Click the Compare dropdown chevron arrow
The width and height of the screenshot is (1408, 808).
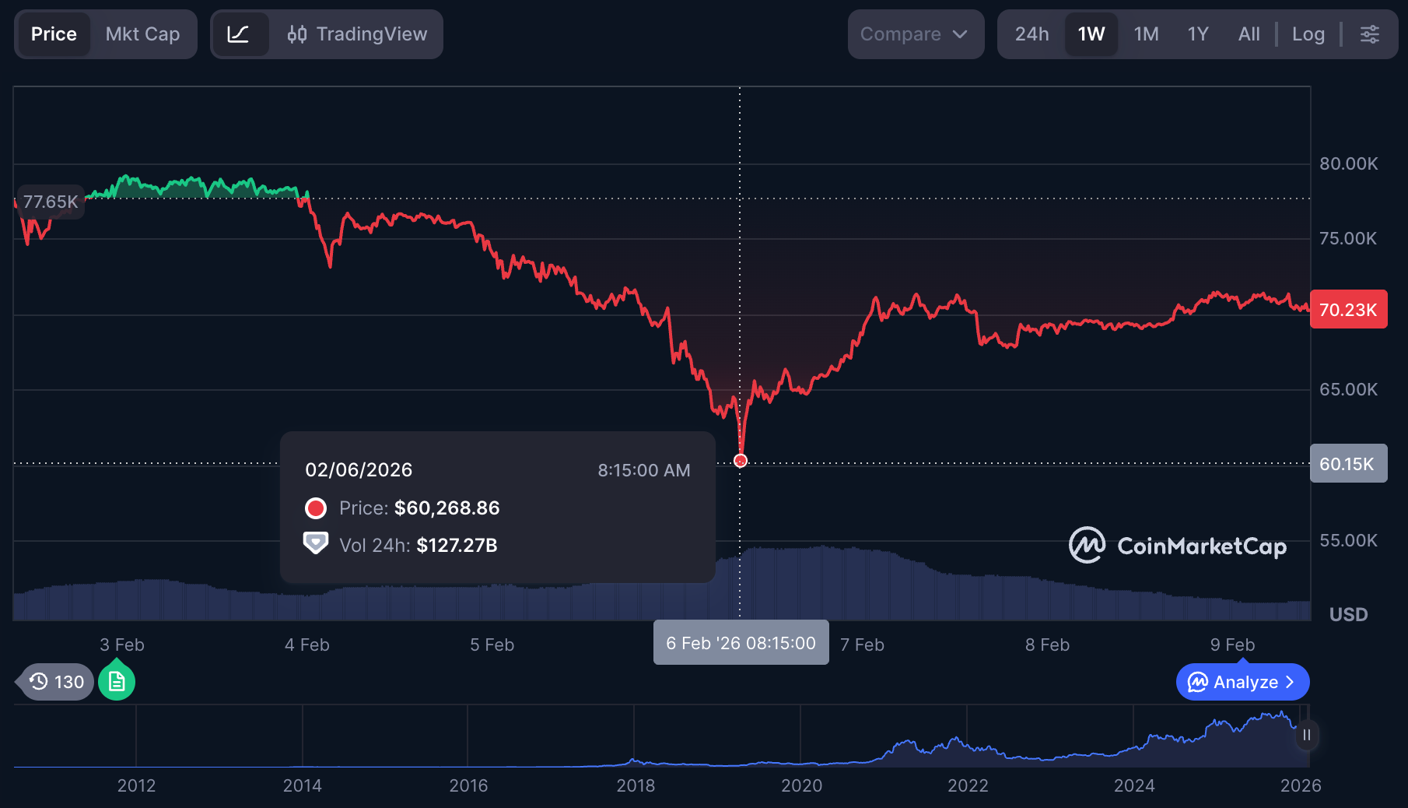tap(960, 34)
